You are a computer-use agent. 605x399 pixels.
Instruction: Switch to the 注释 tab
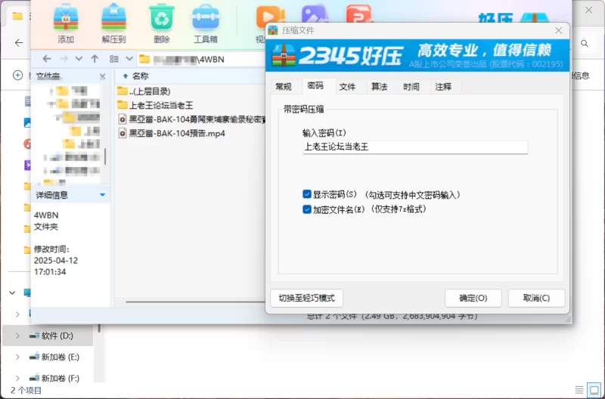pyautogui.click(x=443, y=87)
